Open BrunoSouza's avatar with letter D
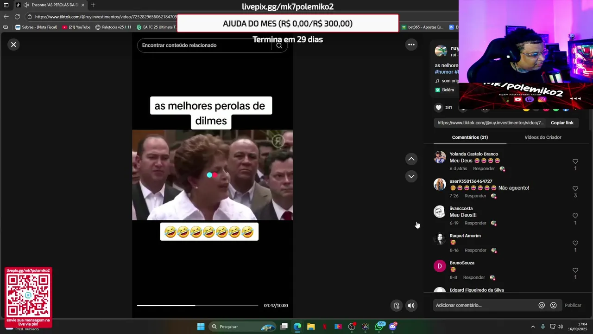Screen dimensions: 593x334 pyautogui.click(x=440, y=266)
